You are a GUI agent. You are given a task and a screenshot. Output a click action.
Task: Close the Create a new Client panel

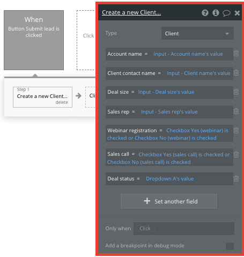[237, 13]
